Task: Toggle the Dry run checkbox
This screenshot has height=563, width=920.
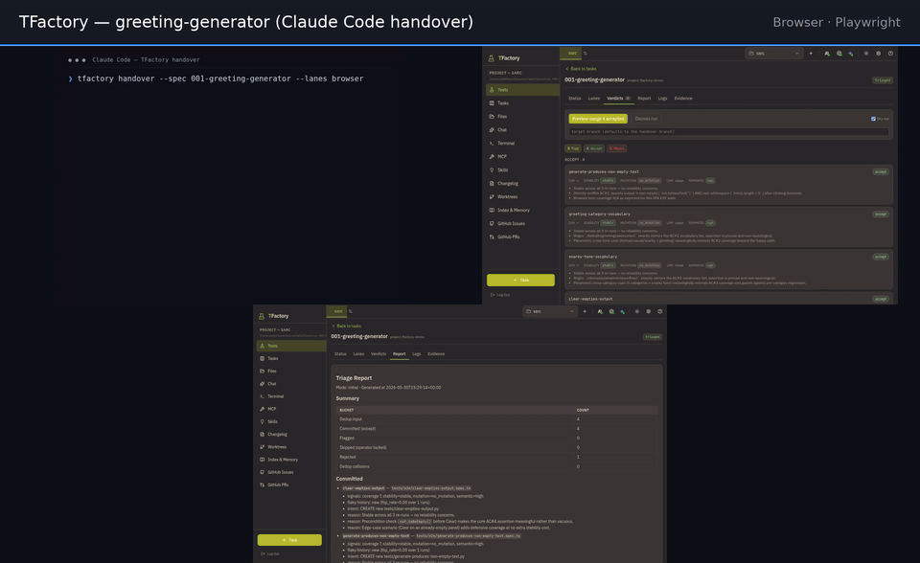Action: pyautogui.click(x=873, y=119)
